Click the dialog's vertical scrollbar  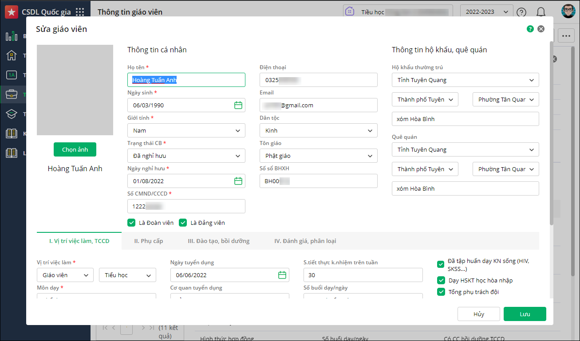pyautogui.click(x=551, y=133)
